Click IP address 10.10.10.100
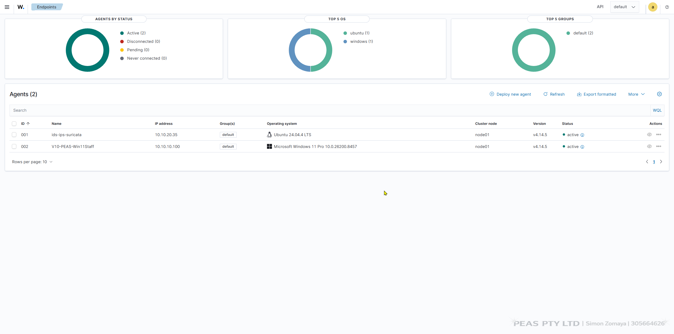This screenshot has height=334, width=674. [167, 147]
